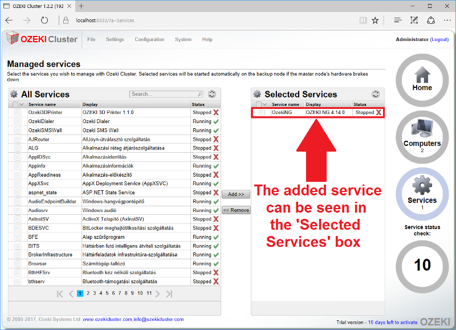Click the search magnifier icon

(x=200, y=94)
